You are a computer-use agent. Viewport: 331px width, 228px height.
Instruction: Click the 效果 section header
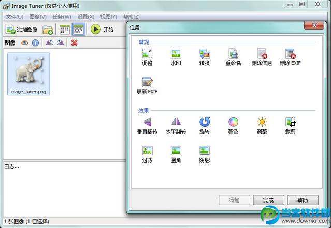pyautogui.click(x=143, y=110)
